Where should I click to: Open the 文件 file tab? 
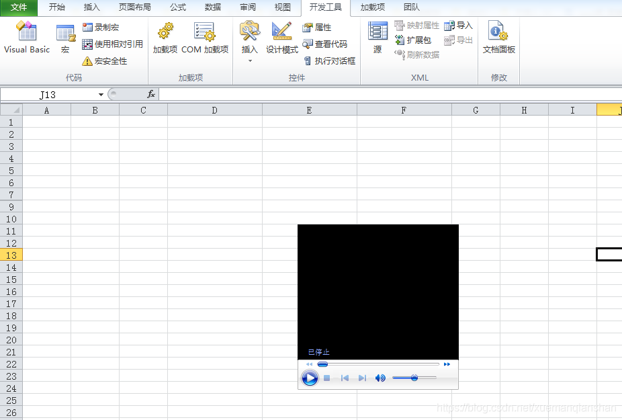(19, 7)
